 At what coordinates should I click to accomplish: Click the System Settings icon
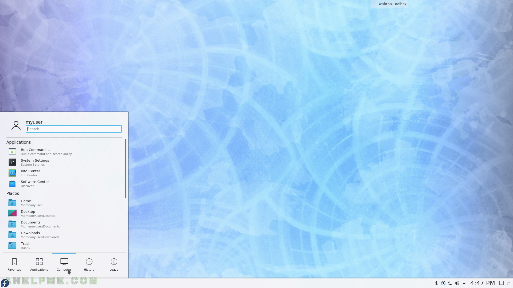[x=12, y=162]
